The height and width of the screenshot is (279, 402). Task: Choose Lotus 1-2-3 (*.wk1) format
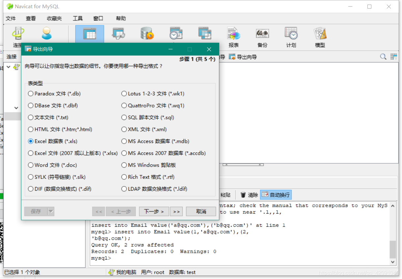point(153,94)
